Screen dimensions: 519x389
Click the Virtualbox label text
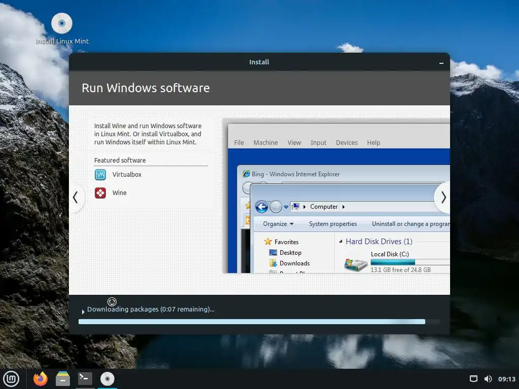(127, 174)
